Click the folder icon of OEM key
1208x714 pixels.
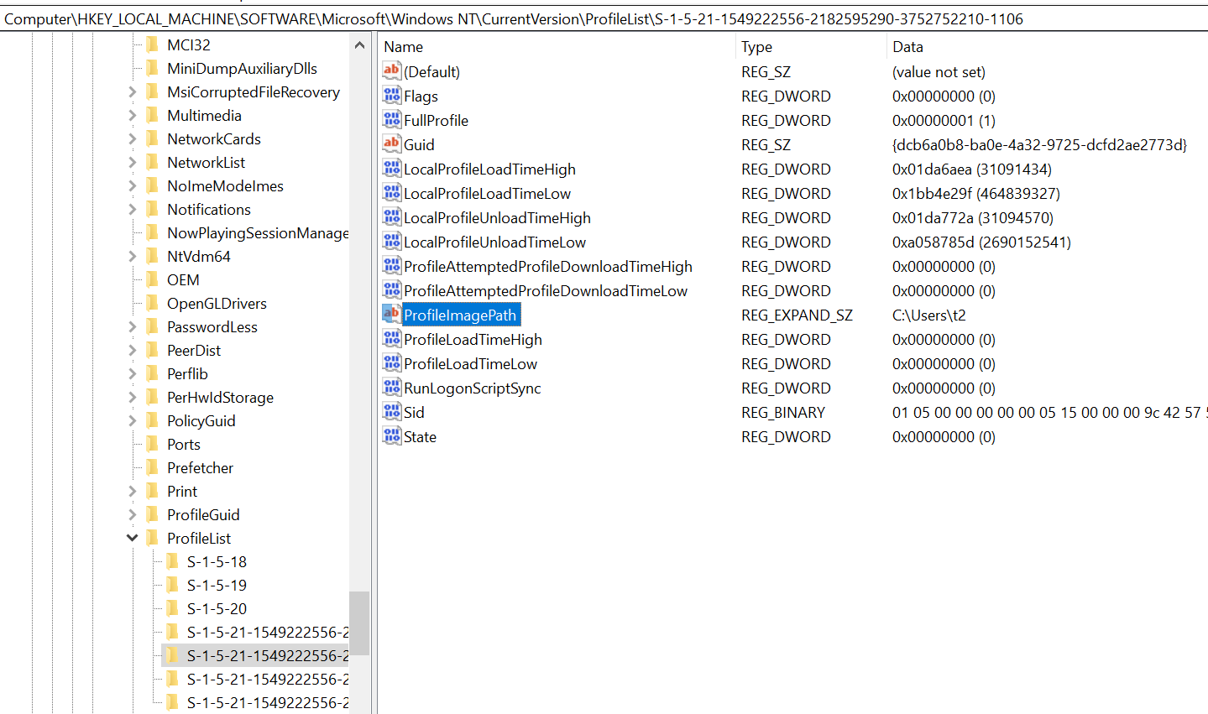(151, 279)
